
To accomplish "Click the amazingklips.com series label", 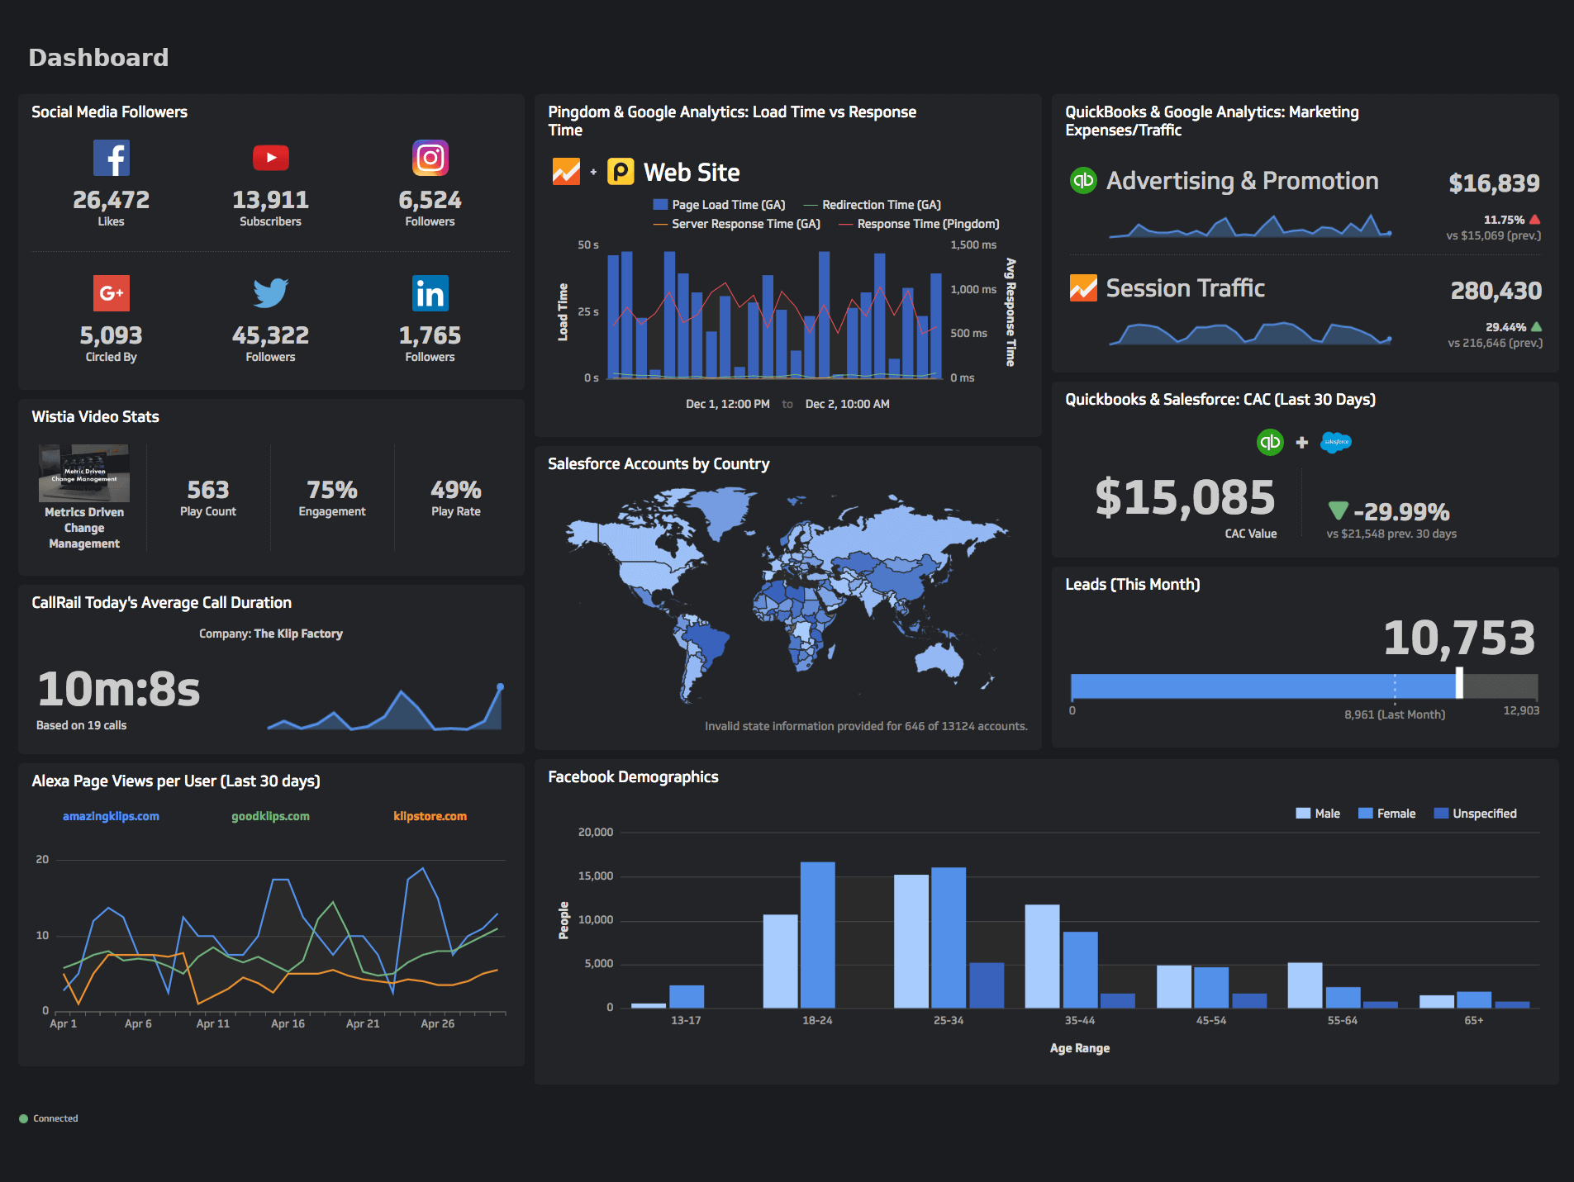I will point(111,816).
